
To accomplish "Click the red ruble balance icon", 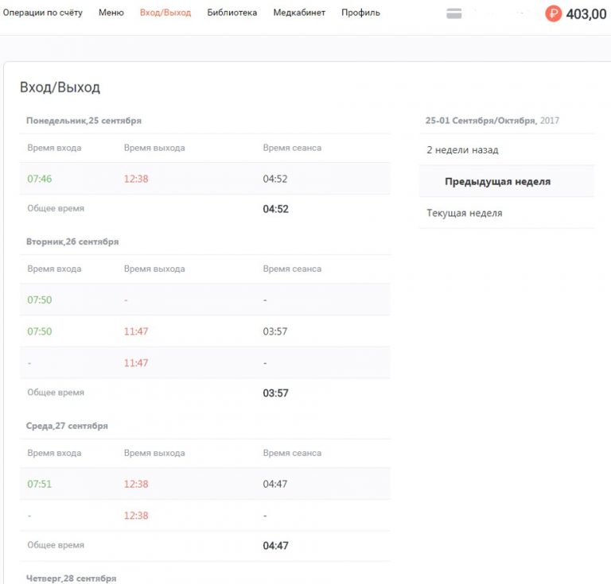I will tap(553, 14).
